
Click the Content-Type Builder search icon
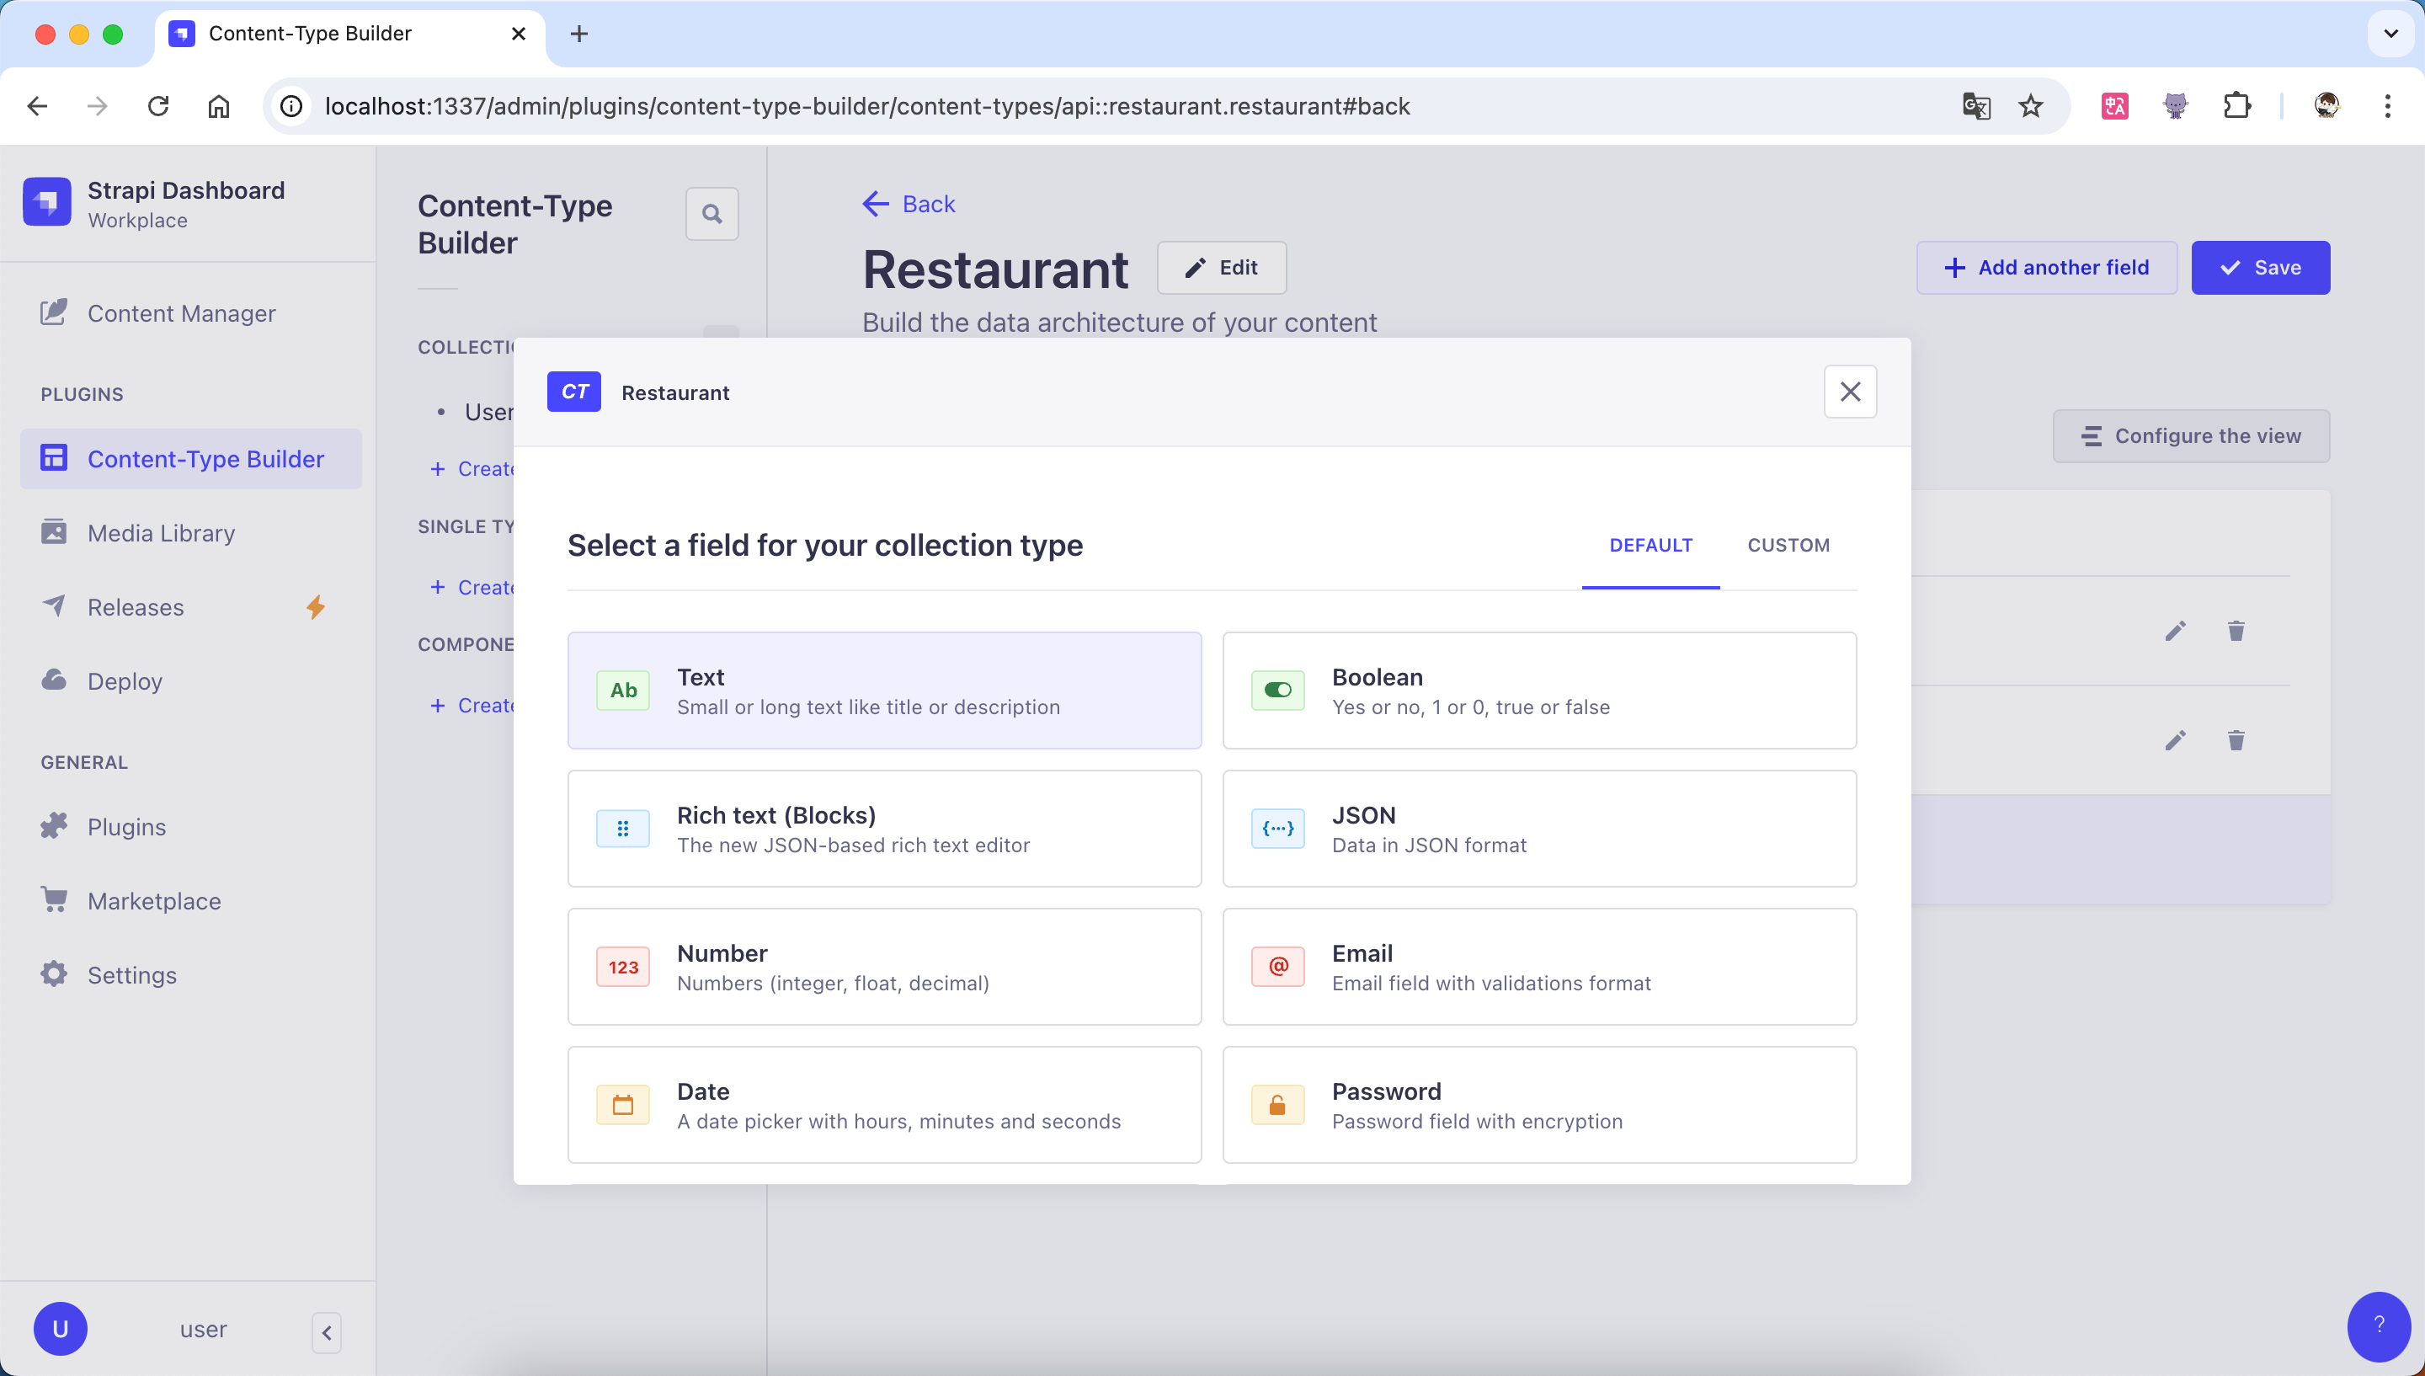pos(712,215)
